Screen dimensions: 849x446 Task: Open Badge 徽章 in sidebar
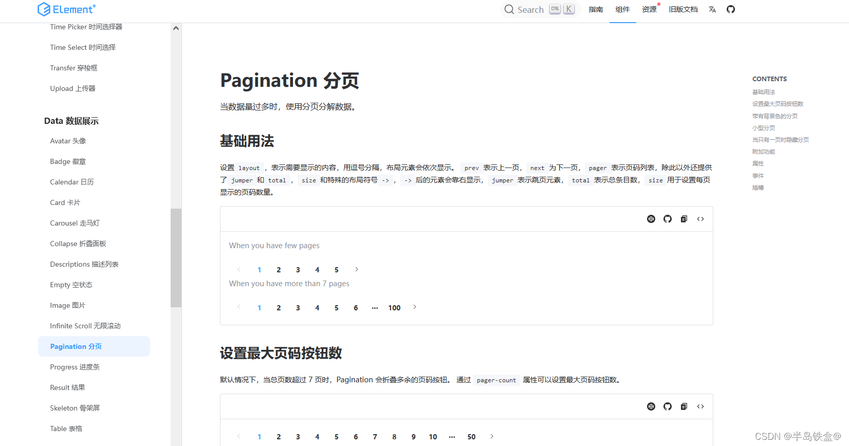pyautogui.click(x=68, y=161)
